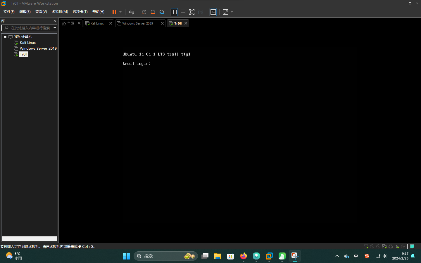The height and width of the screenshot is (263, 421).
Task: Open the 帮助(H) menu
Action: pos(98,12)
